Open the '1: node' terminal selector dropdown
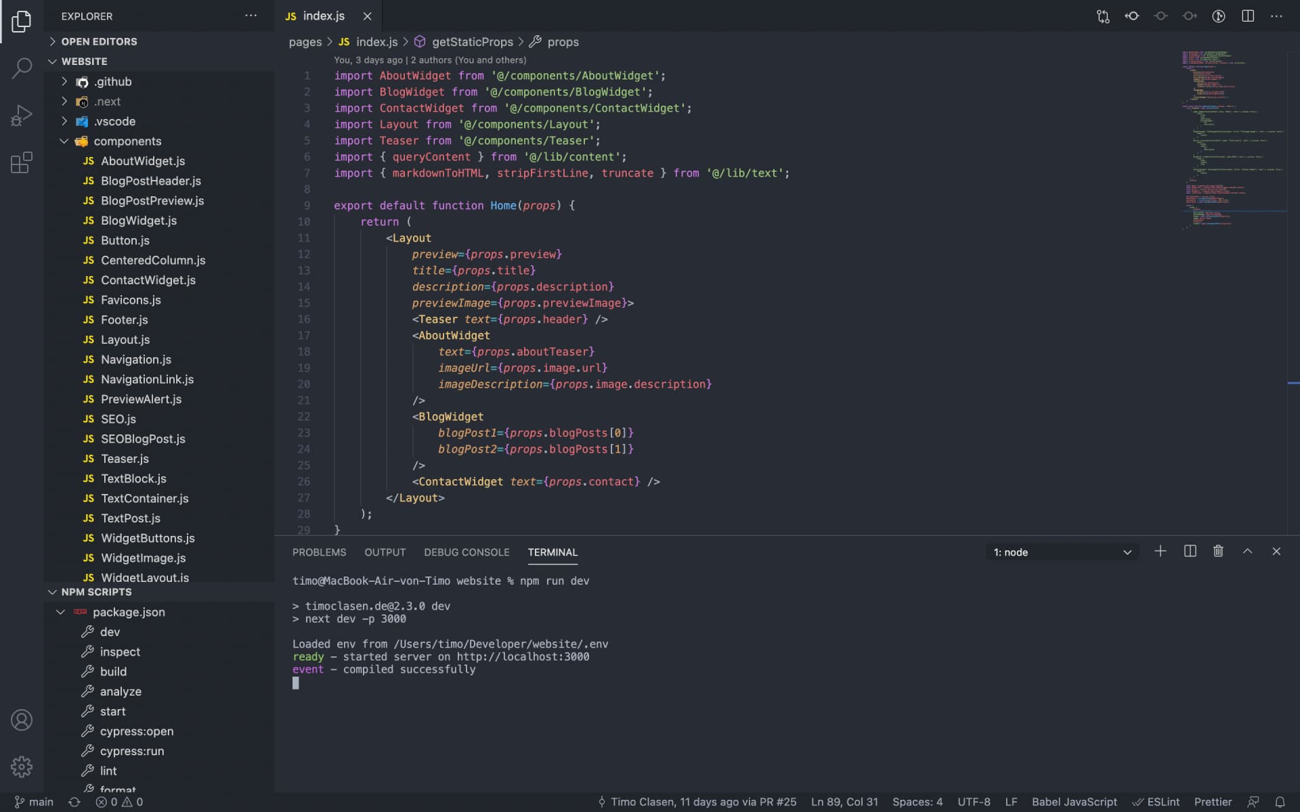 (1060, 551)
